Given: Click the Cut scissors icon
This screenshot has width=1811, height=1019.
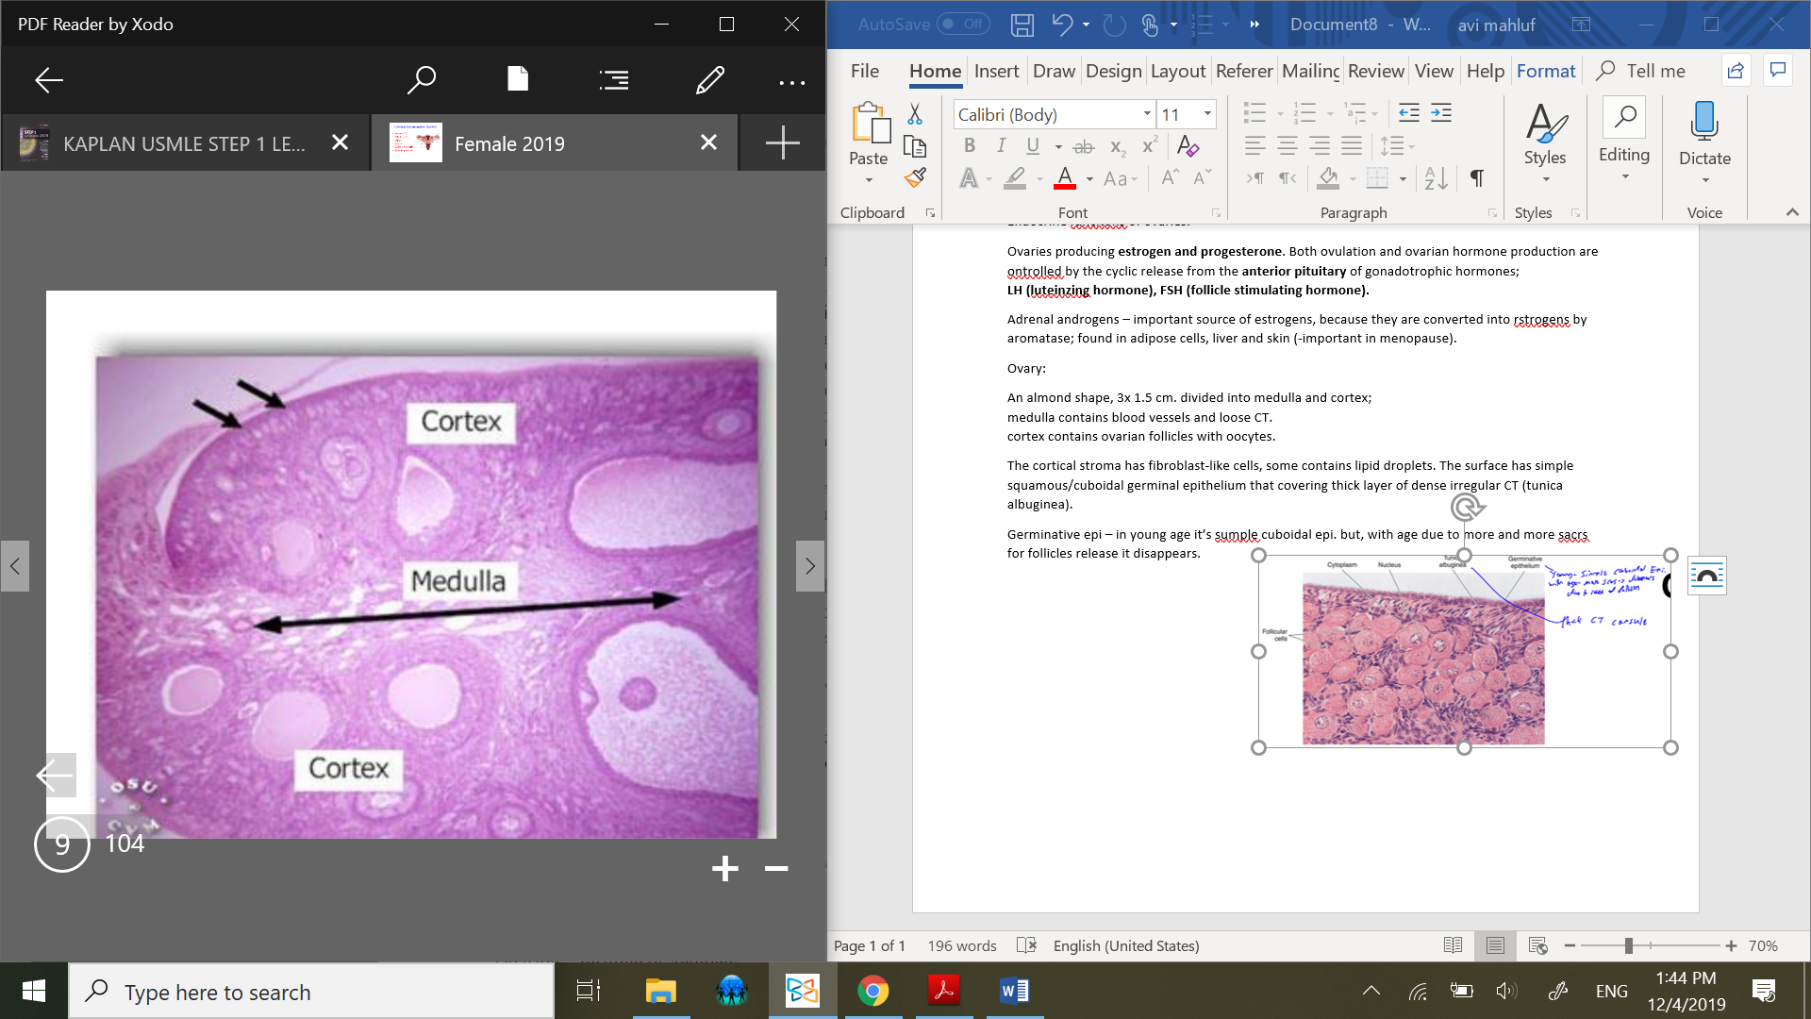Looking at the screenshot, I should click(914, 114).
